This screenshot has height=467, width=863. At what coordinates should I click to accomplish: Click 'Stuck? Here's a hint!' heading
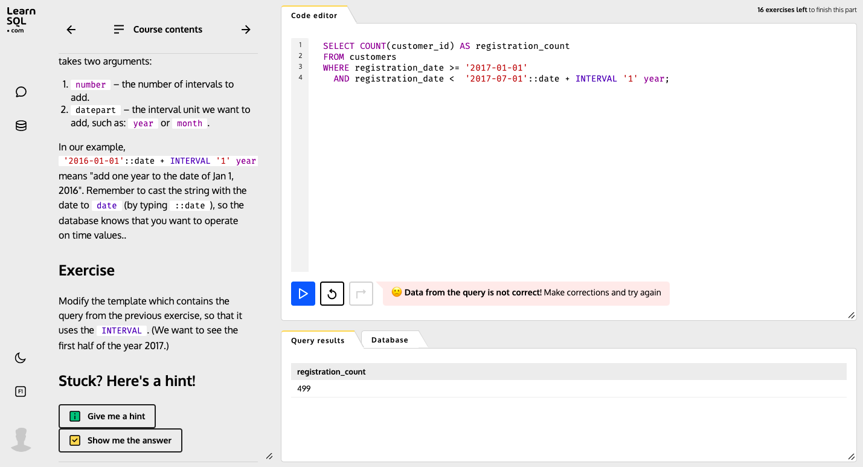(x=127, y=381)
